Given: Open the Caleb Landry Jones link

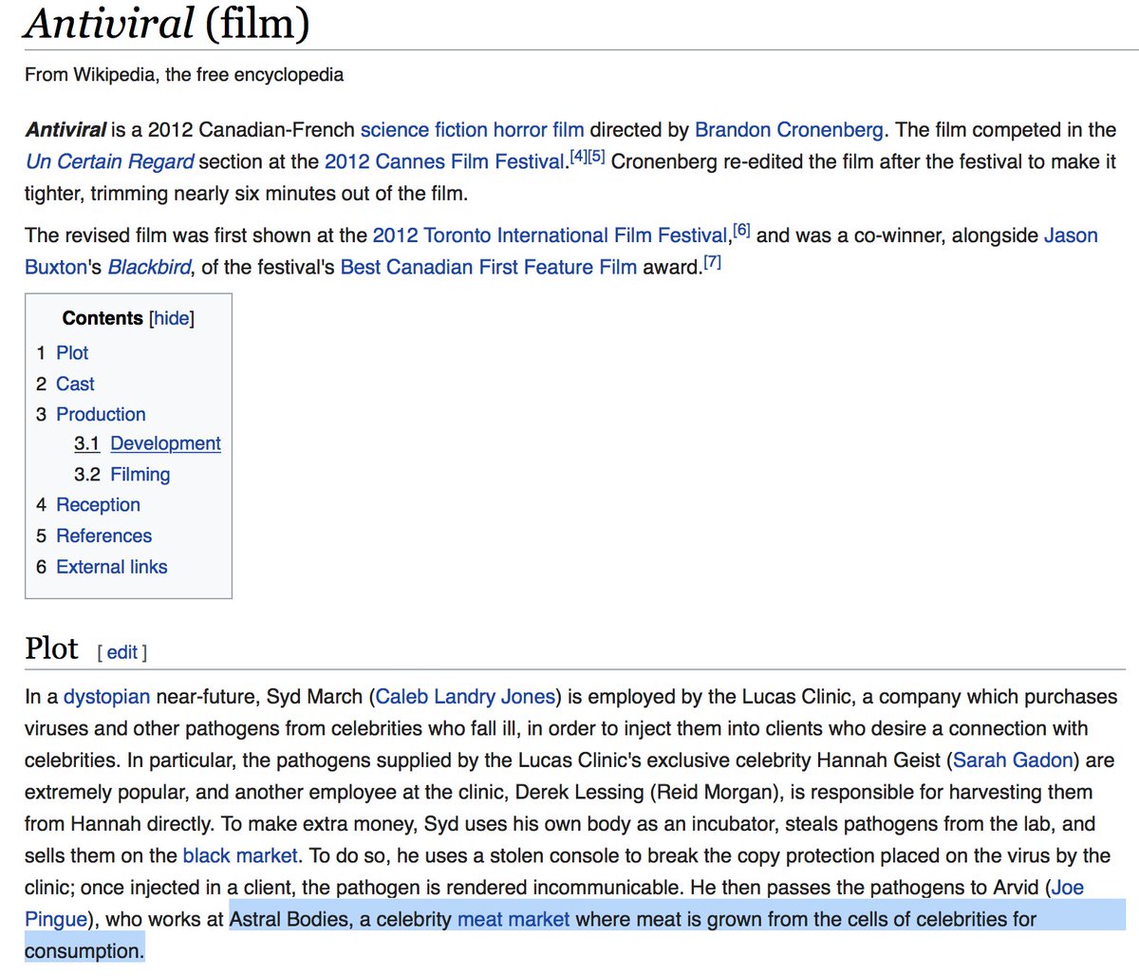Looking at the screenshot, I should [465, 697].
